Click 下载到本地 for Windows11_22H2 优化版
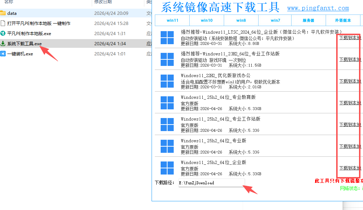 point(350,81)
